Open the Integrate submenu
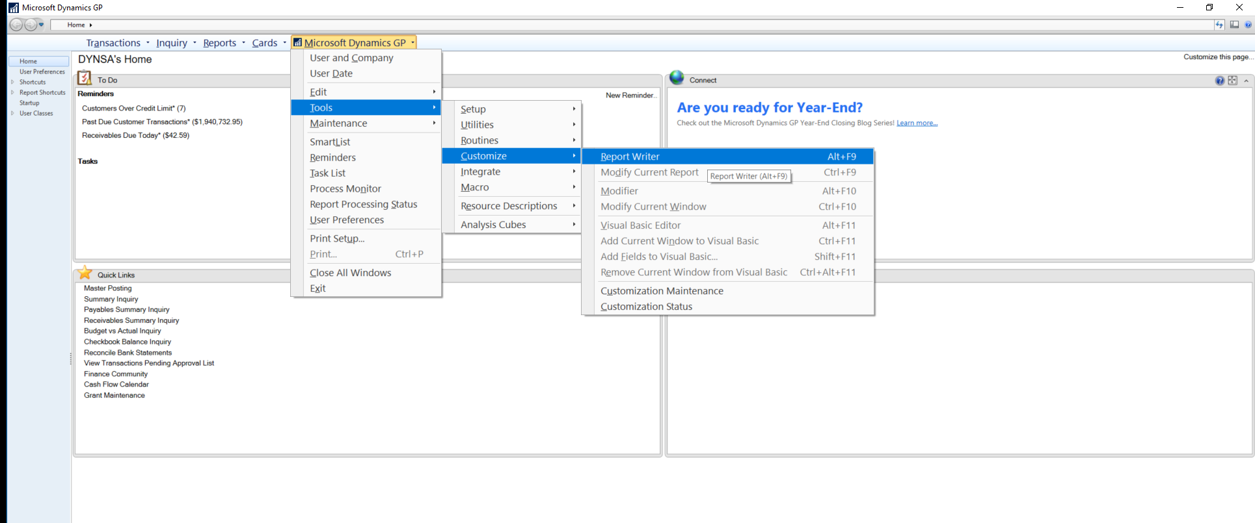Image resolution: width=1255 pixels, height=523 pixels. point(480,172)
